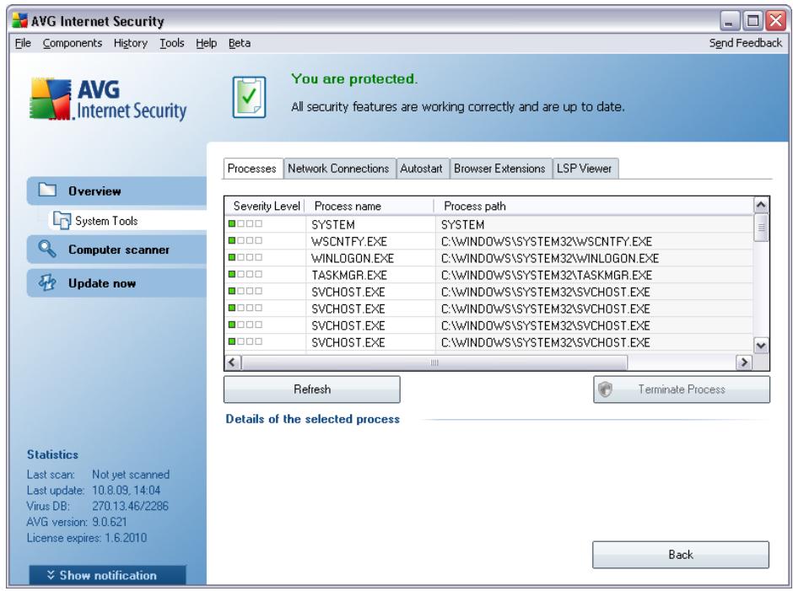The image size is (793, 591).
Task: Click the vertical scrollbar thumb
Action: pos(761,228)
